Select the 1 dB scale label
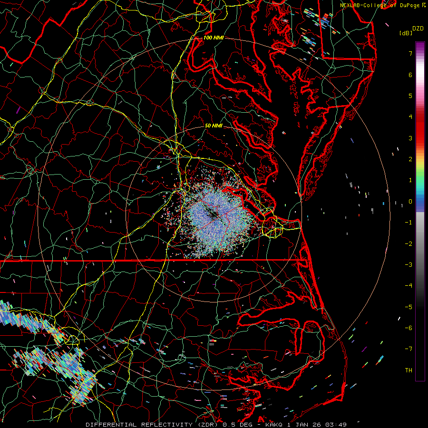The width and height of the screenshot is (428, 428). 410,180
